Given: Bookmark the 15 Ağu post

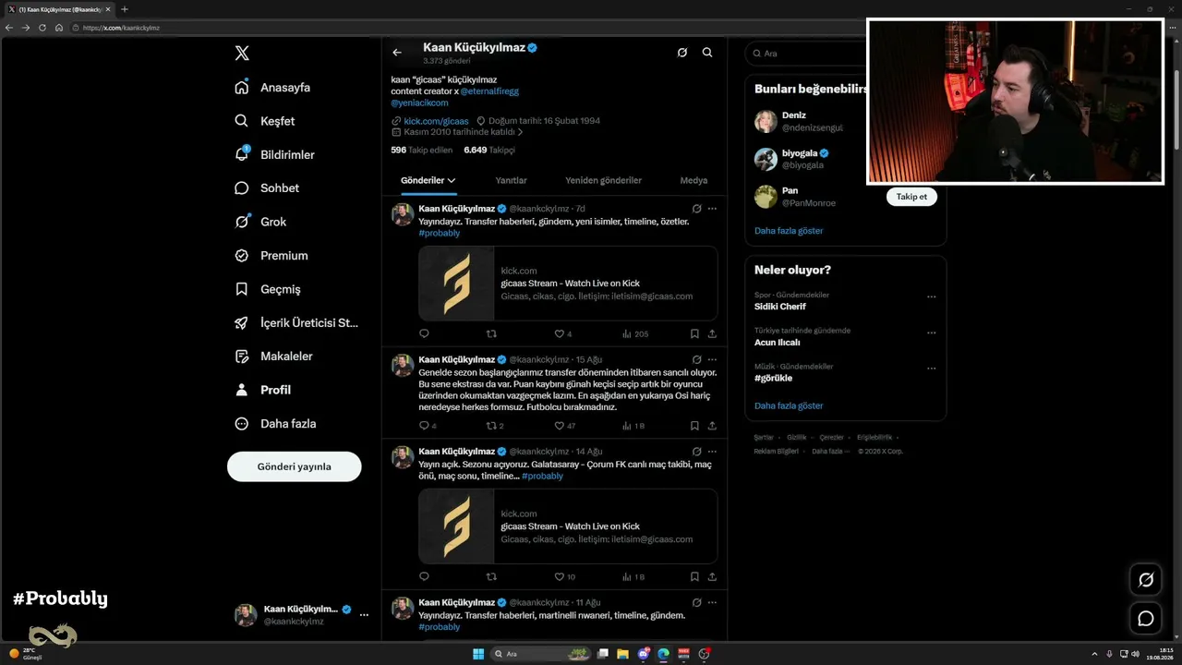Looking at the screenshot, I should [694, 426].
